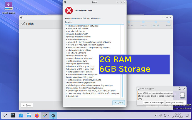Open notification settings sliders icon
This screenshot has width=192, height=120.
[x=179, y=89]
